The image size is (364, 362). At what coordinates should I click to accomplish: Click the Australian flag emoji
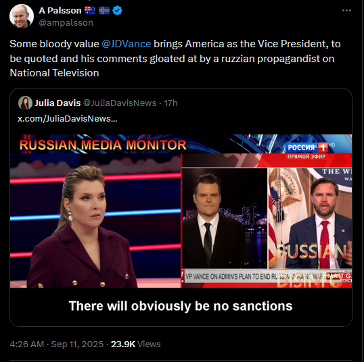[x=90, y=10]
